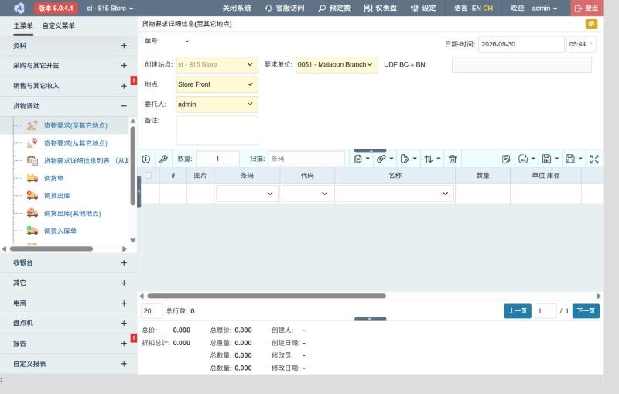Viewport: 619px width, 394px height.
Task: Open 调货出库 tree entry
Action: tap(56, 196)
